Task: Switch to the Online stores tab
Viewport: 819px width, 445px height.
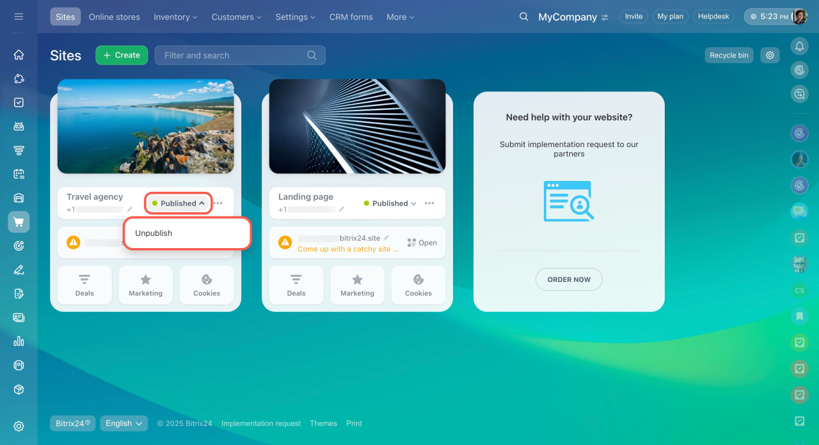Action: click(x=115, y=17)
